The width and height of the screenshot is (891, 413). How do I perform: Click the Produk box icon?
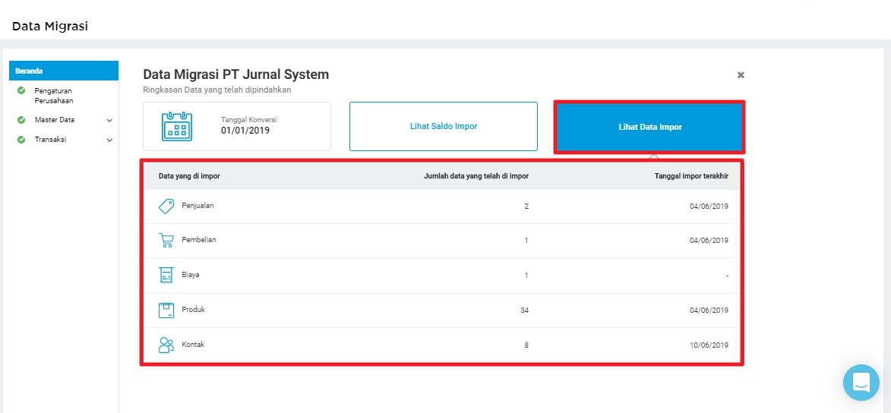click(x=166, y=311)
